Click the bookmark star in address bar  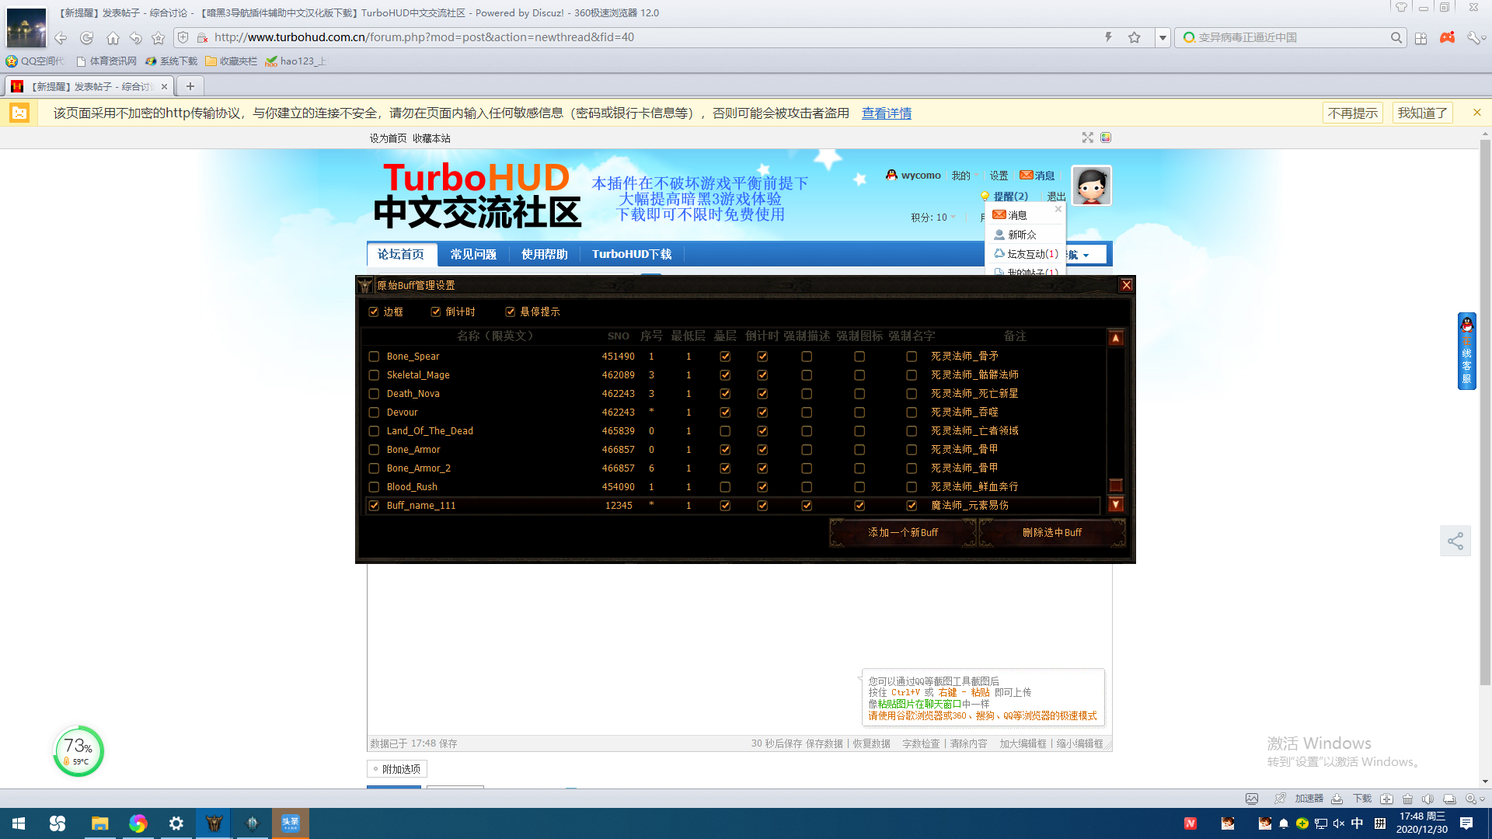(x=1135, y=37)
